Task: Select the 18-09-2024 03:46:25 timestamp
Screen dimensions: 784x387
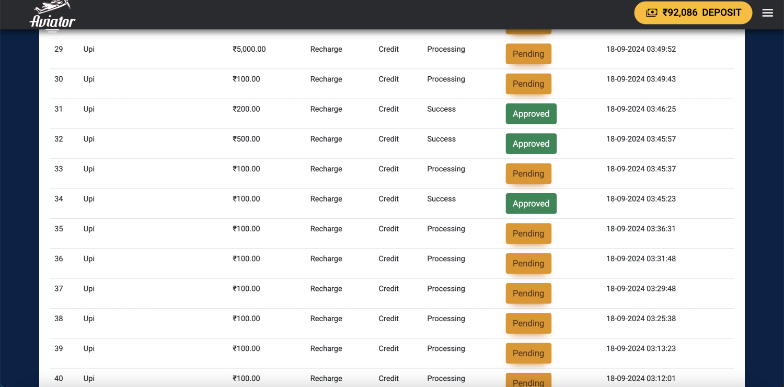Action: pos(641,109)
